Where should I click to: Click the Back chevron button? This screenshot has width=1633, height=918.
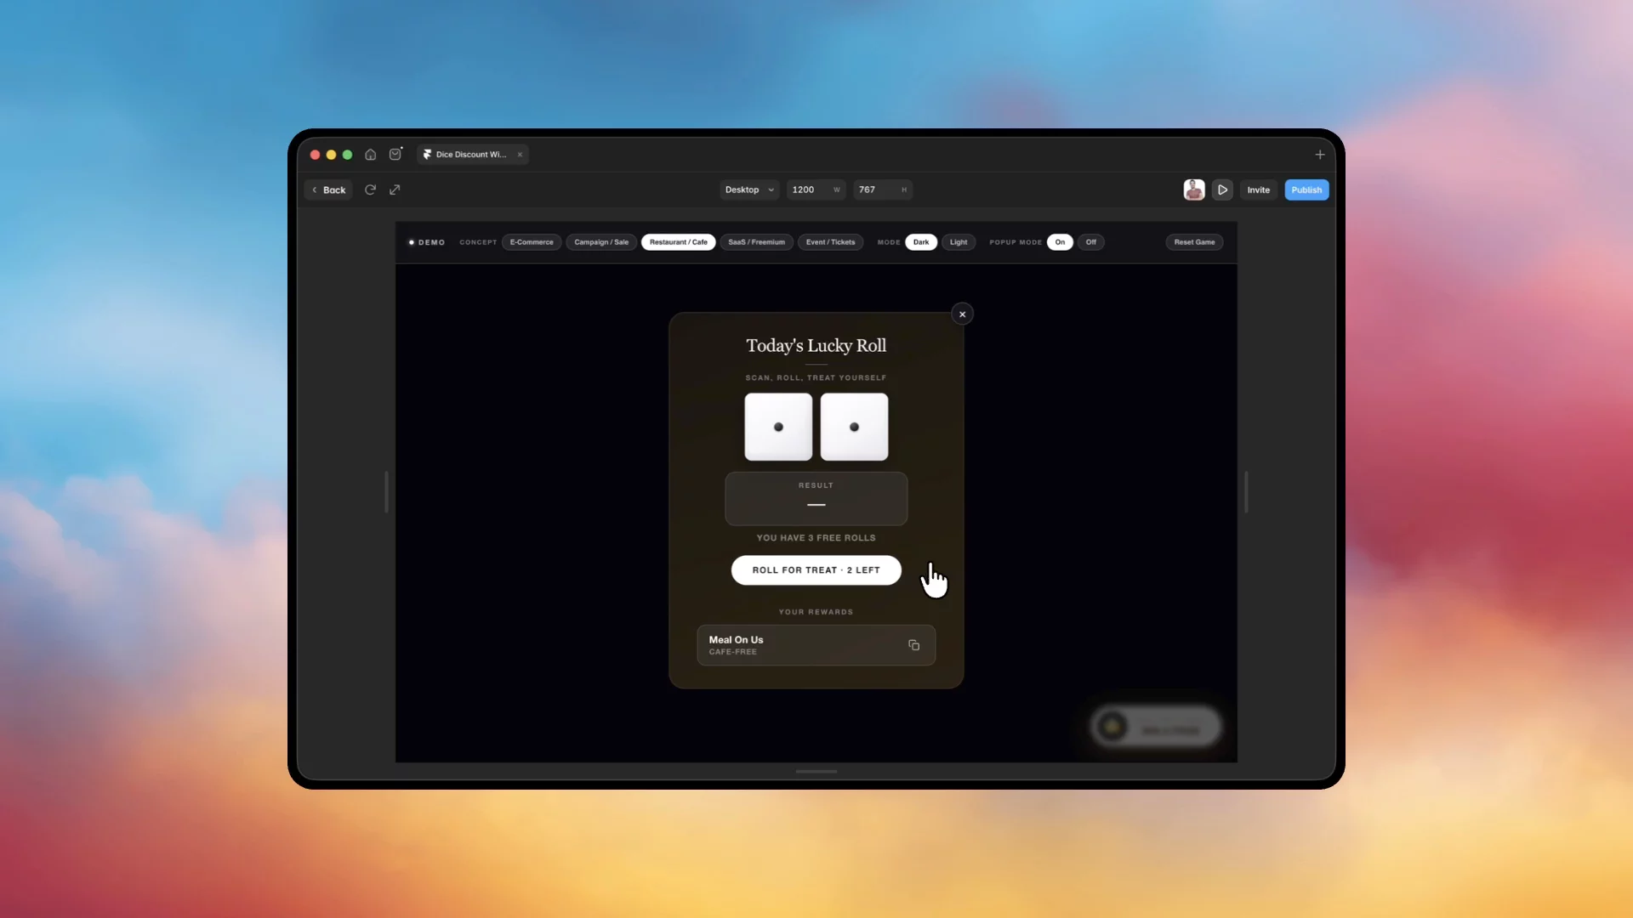point(328,190)
